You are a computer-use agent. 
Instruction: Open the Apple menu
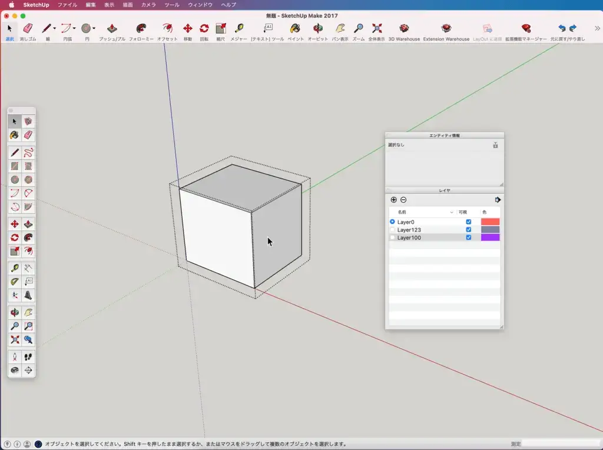click(12, 5)
